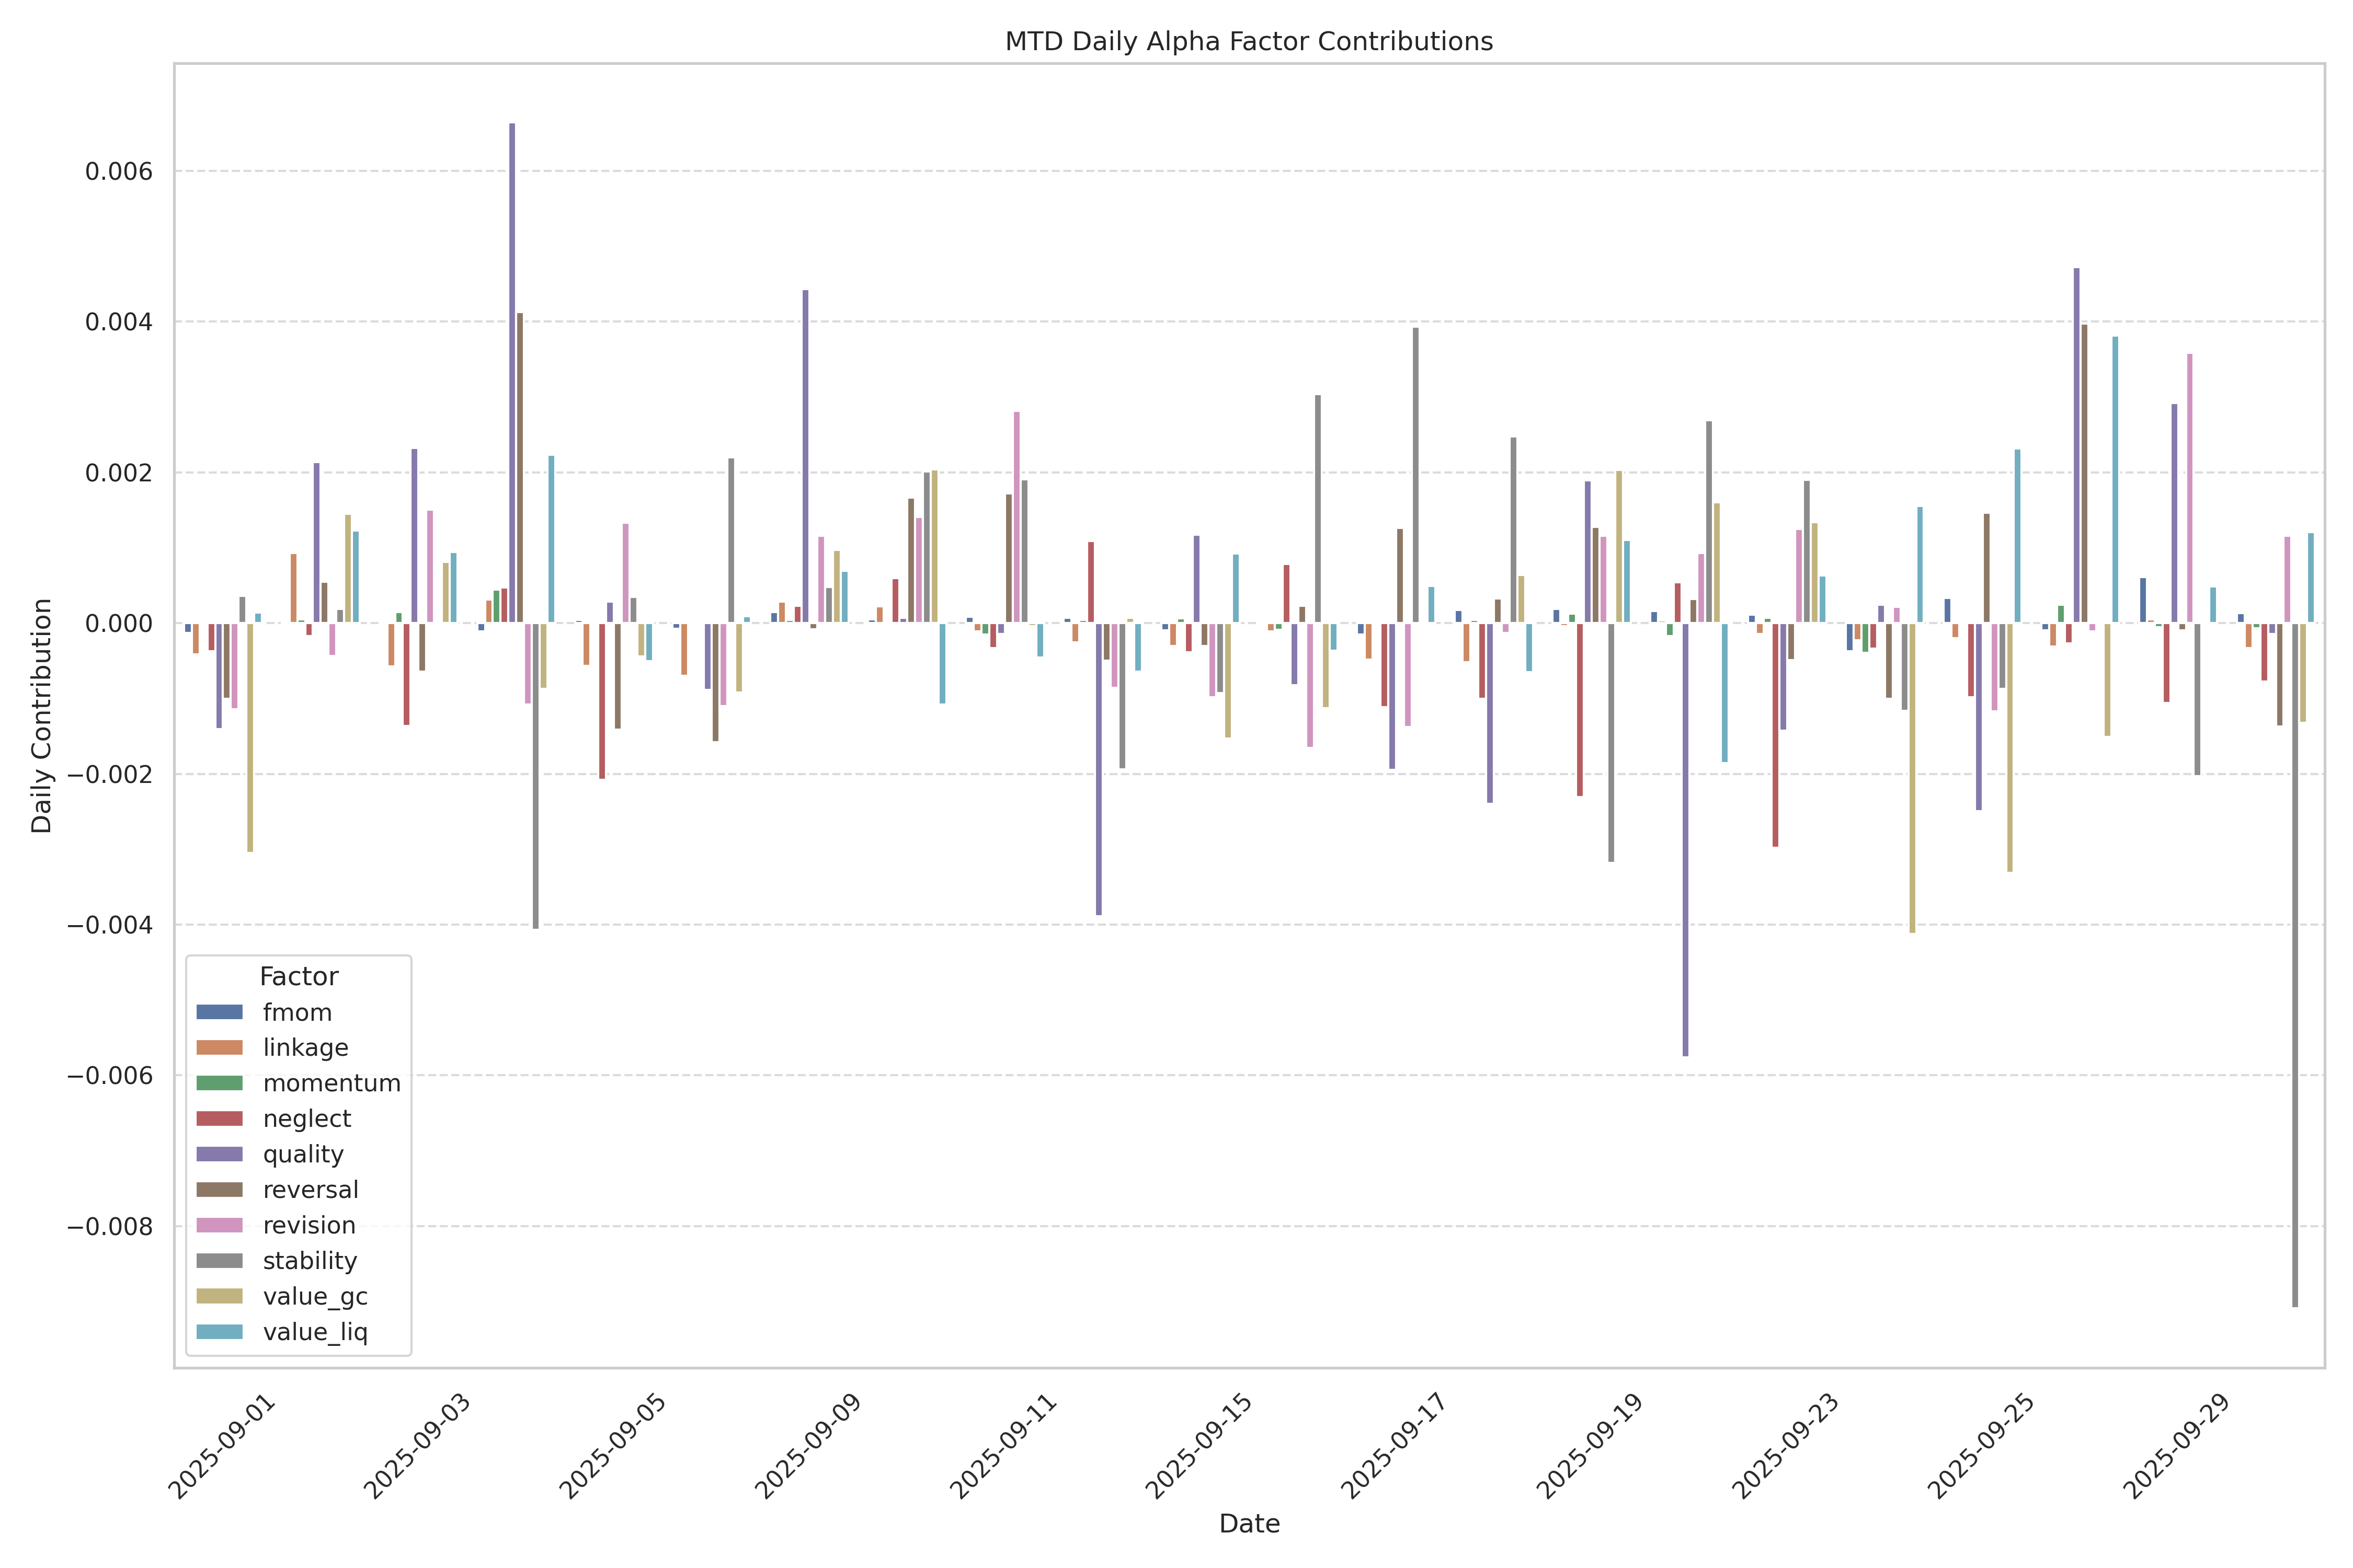Click the Daily Contribution axis label
Screen dimensions: 2353x1568
[x=41, y=715]
